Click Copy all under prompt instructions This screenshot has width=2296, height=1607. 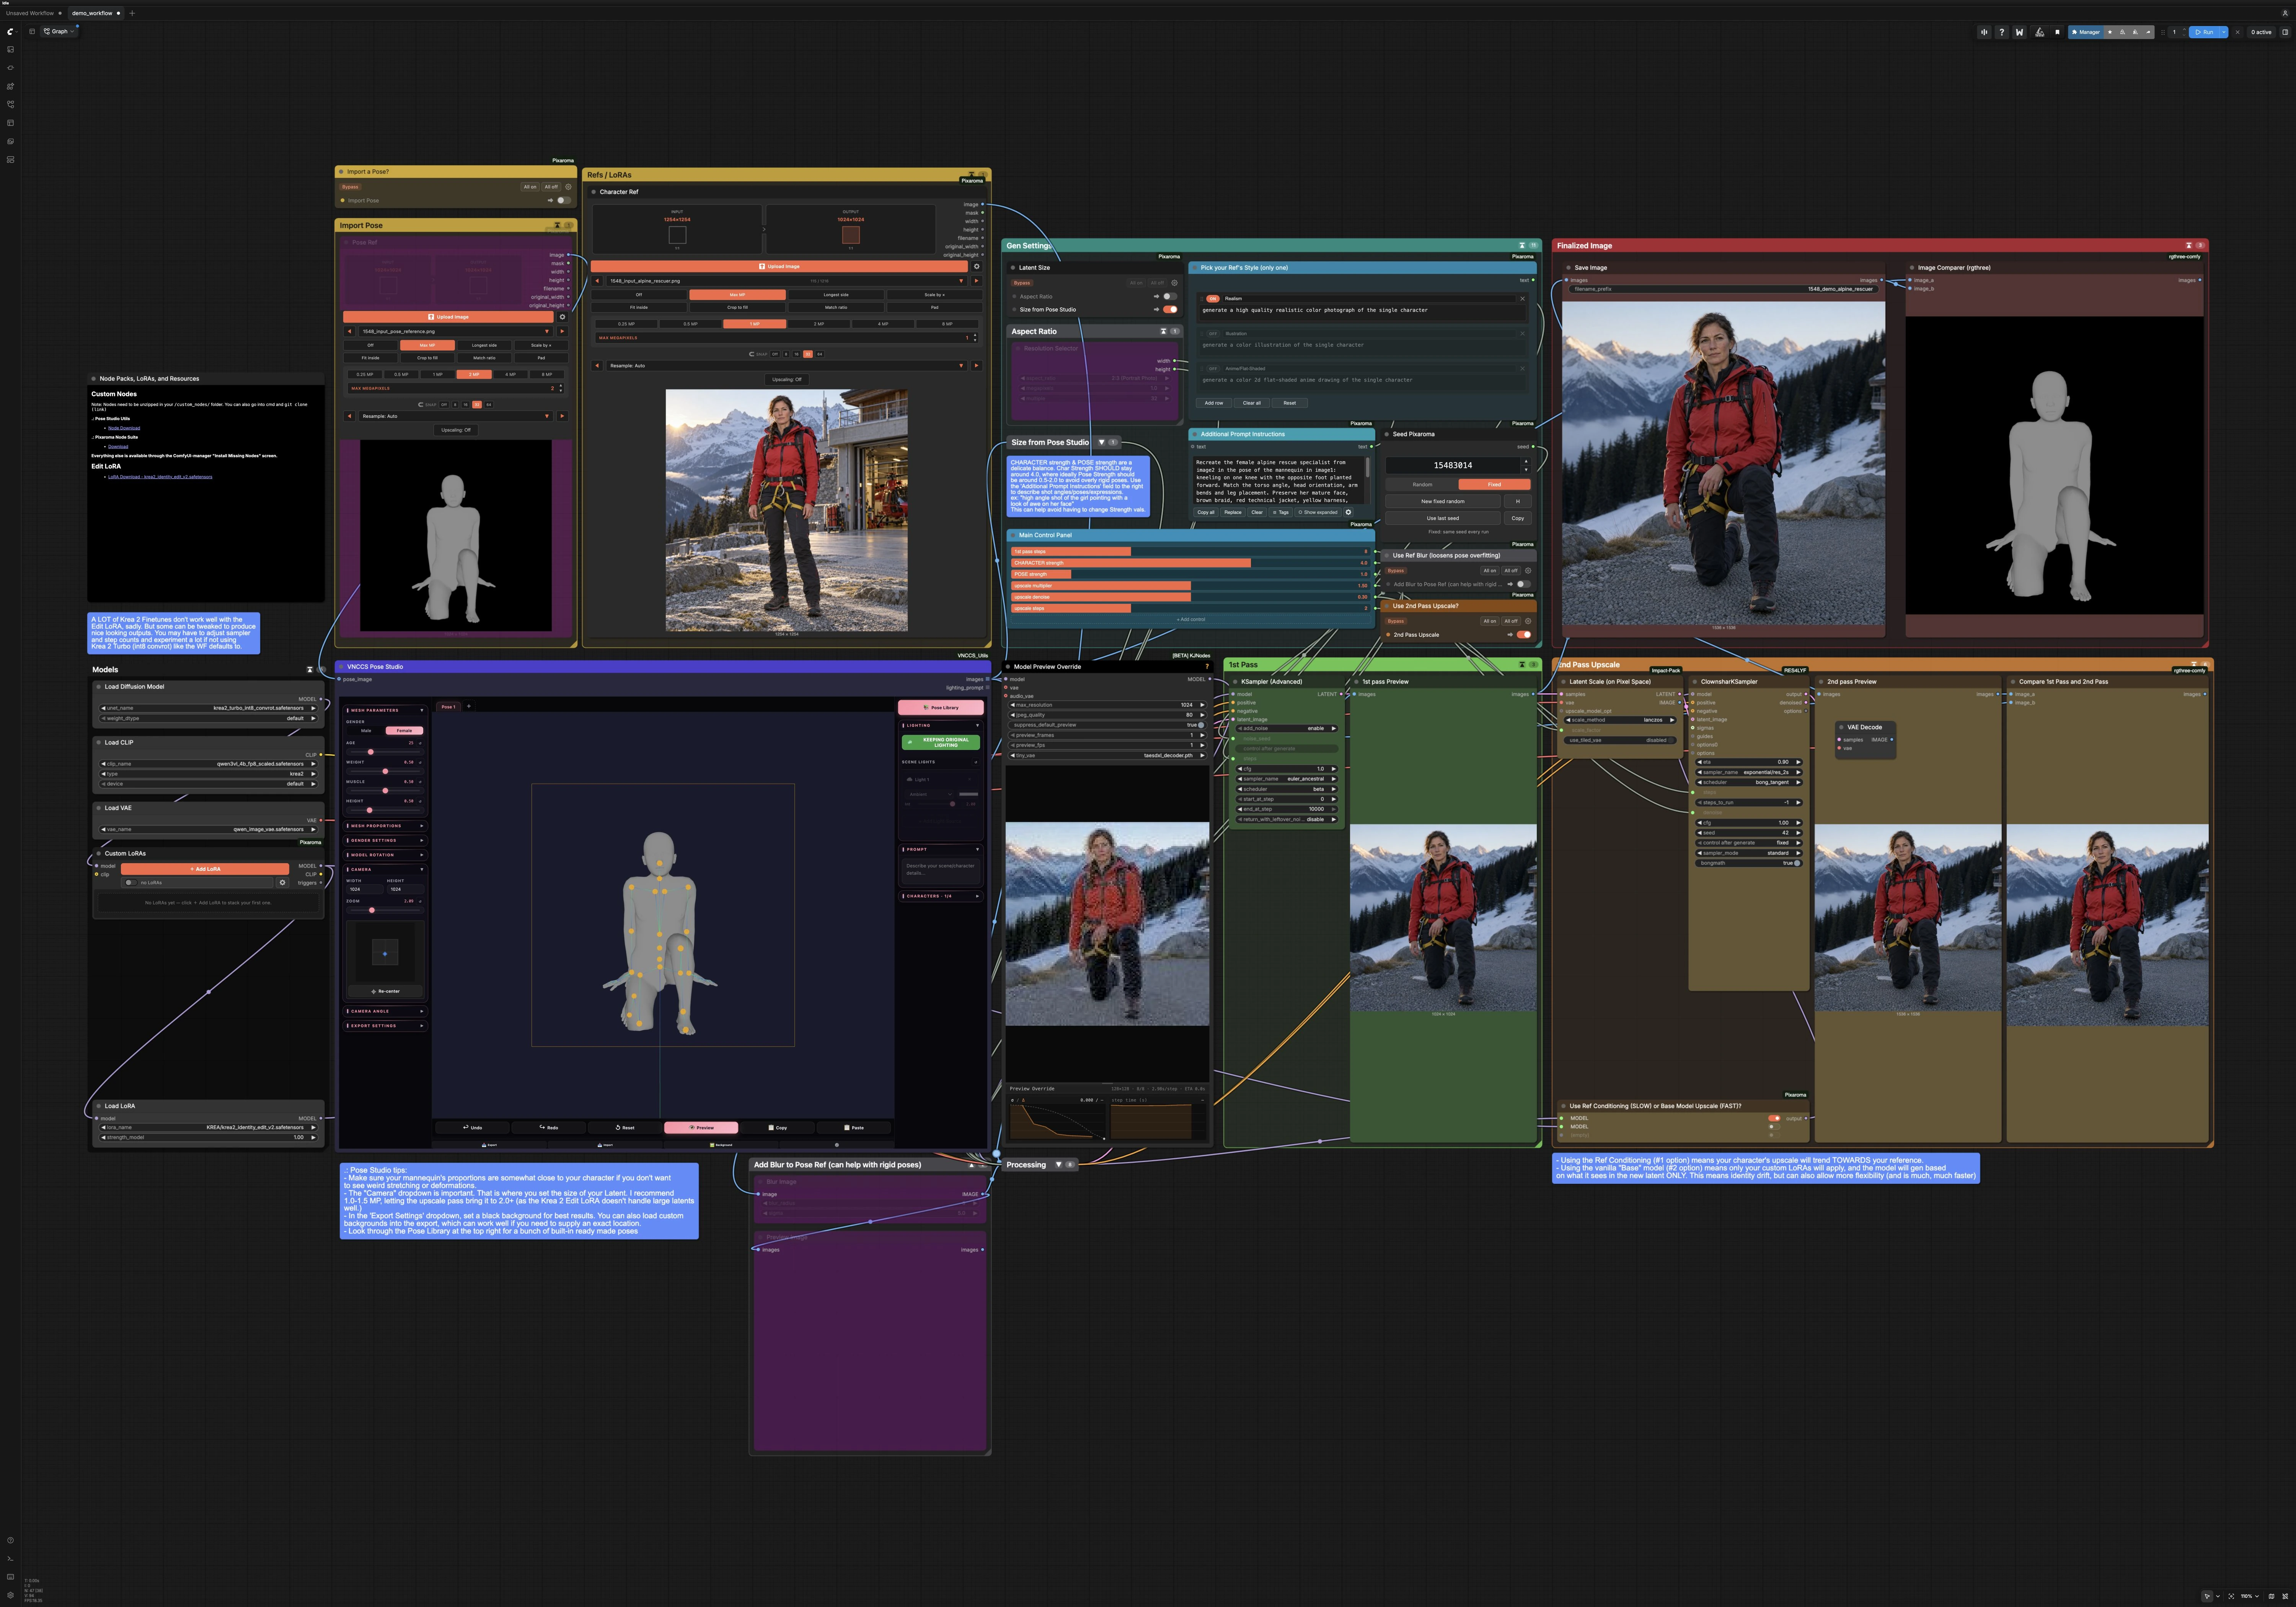tap(1206, 512)
